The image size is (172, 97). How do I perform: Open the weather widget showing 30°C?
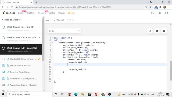click(x=121, y=94)
